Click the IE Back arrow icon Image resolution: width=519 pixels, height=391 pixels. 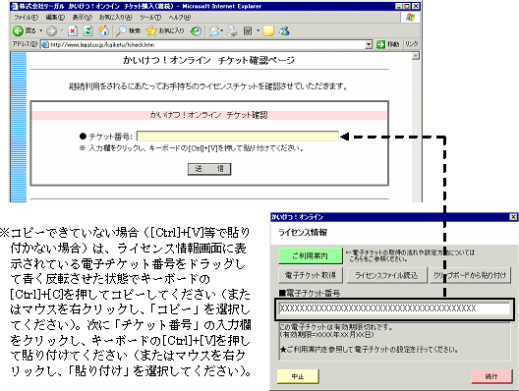click(x=18, y=31)
